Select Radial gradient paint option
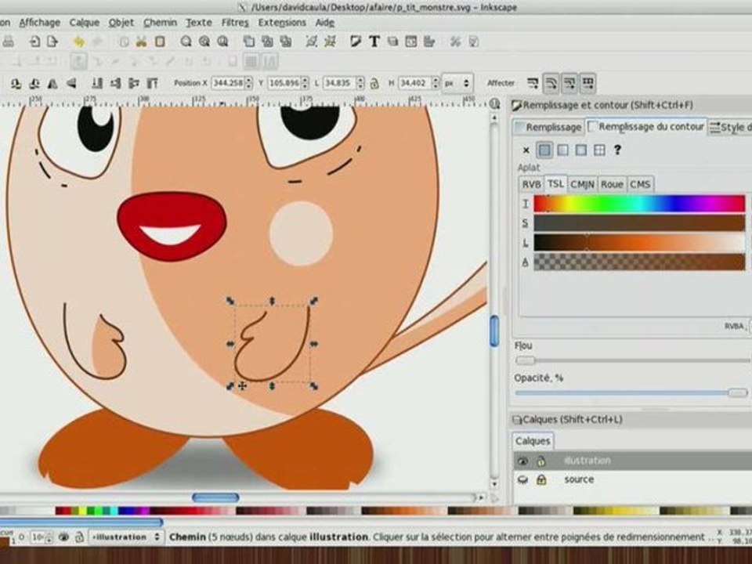Viewport: 752px width, 564px height. [580, 150]
